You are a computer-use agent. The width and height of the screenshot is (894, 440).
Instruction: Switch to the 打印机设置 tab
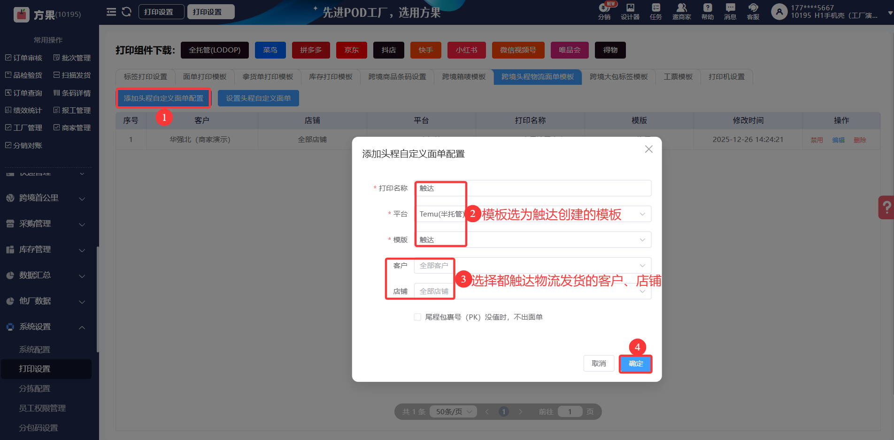coord(727,77)
